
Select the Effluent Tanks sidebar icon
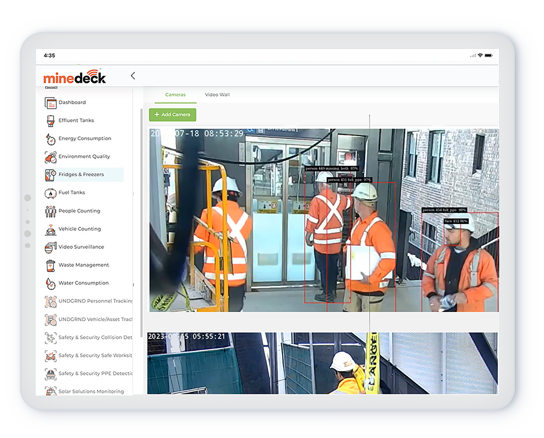[50, 120]
